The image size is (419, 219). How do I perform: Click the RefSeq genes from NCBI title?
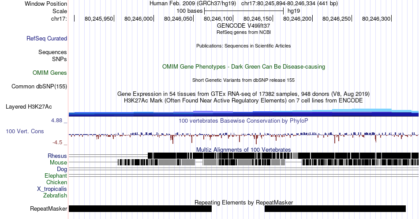coord(243,32)
